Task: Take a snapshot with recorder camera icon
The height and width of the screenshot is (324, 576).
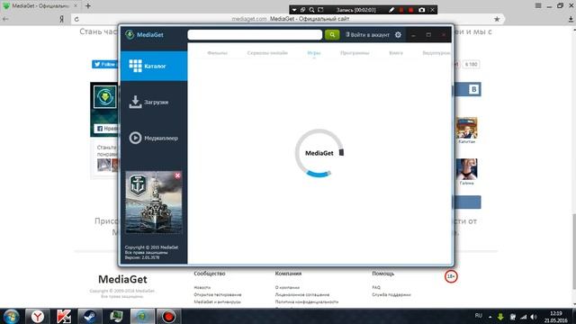Action: point(422,10)
